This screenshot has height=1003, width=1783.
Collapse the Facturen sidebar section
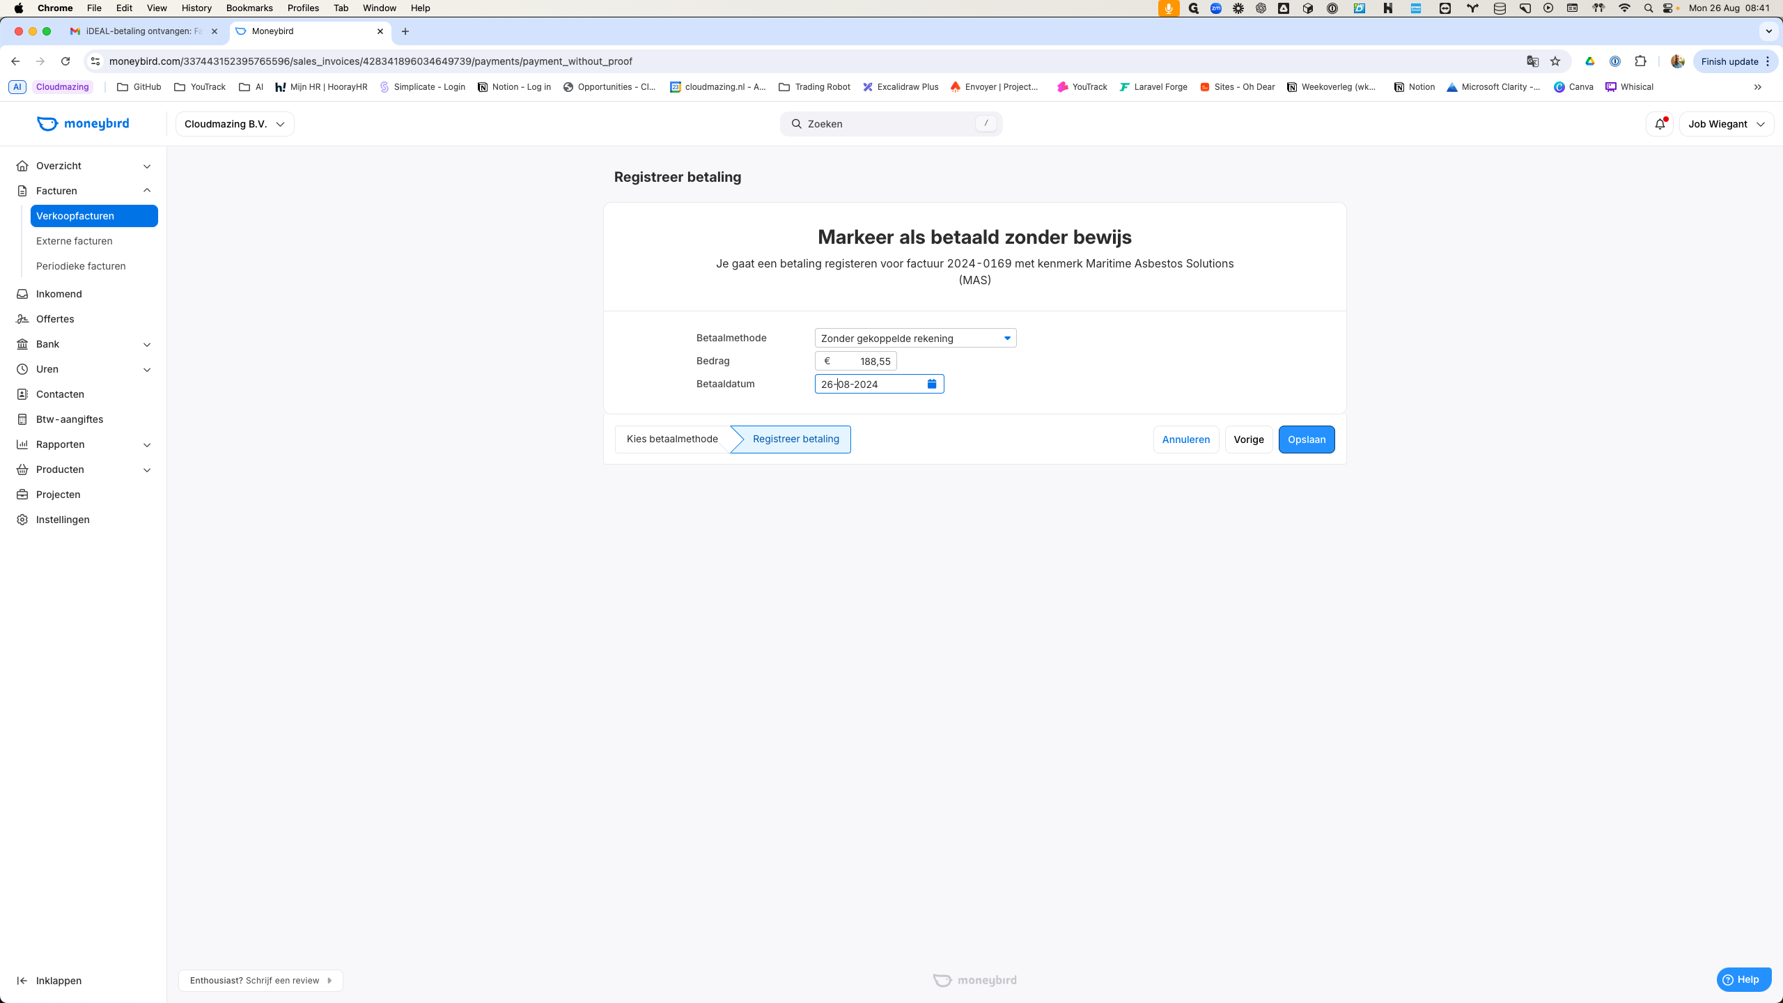(x=147, y=191)
